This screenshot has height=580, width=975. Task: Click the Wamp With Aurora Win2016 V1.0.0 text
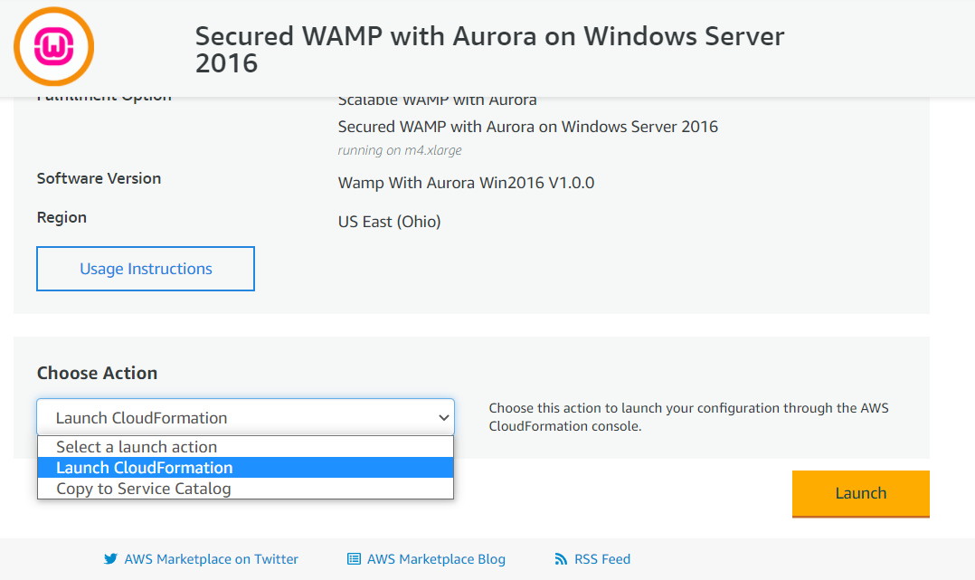[466, 183]
